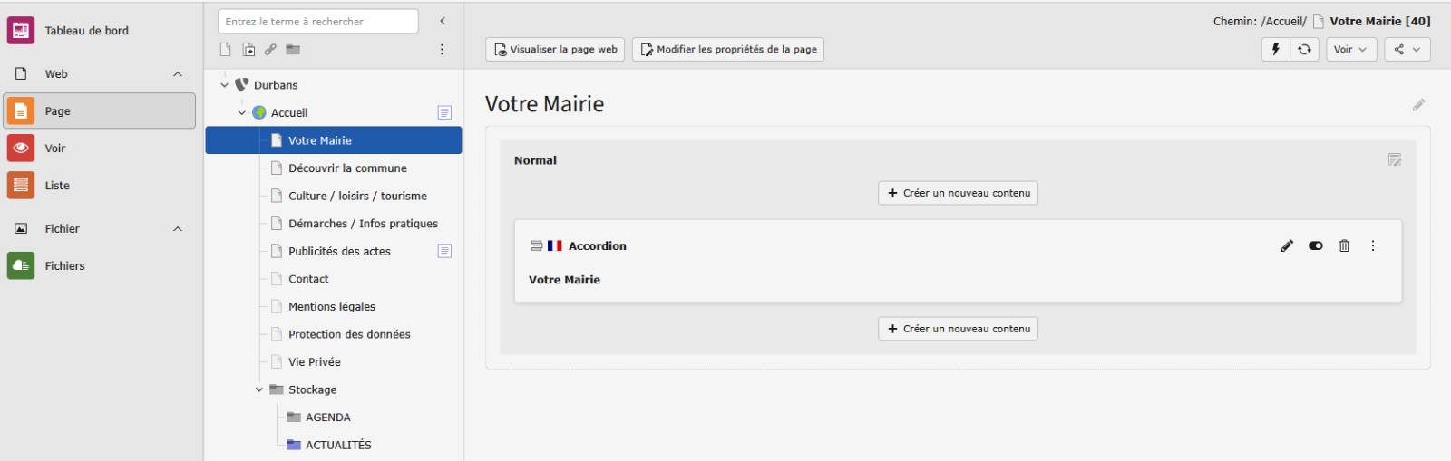The image size is (1451, 461).
Task: Click the Normal column edit icon
Action: (x=1395, y=160)
